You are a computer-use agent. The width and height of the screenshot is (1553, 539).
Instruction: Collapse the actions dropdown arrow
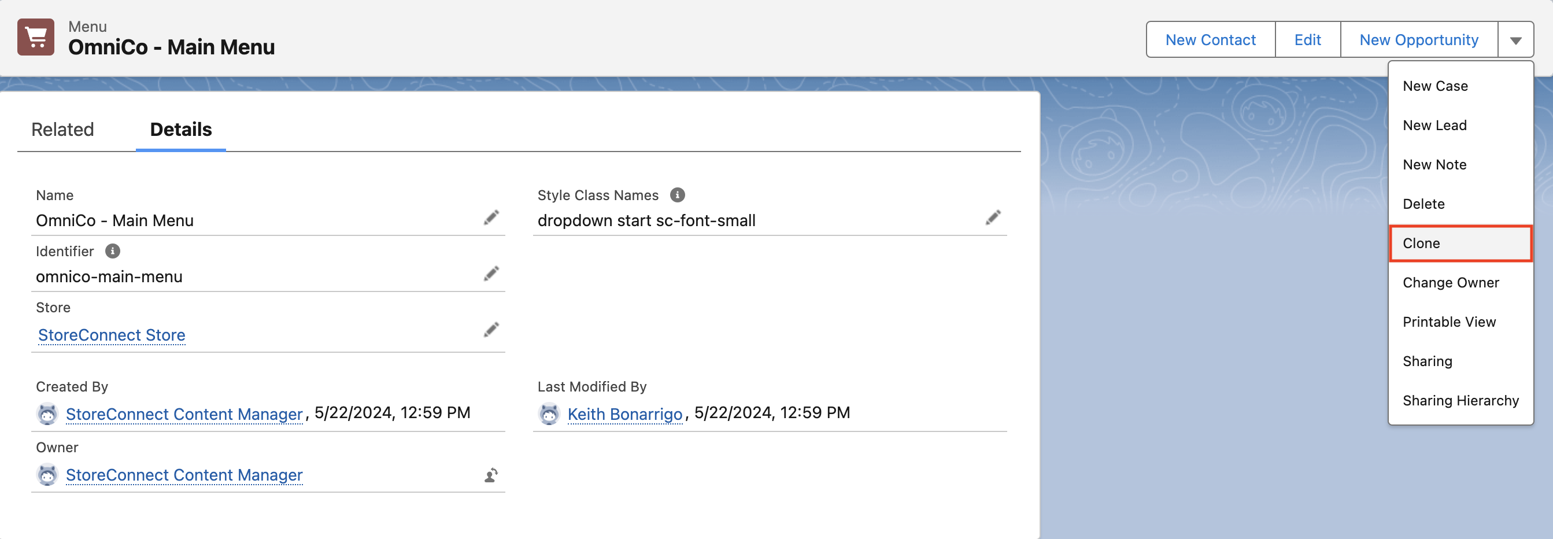[1515, 40]
